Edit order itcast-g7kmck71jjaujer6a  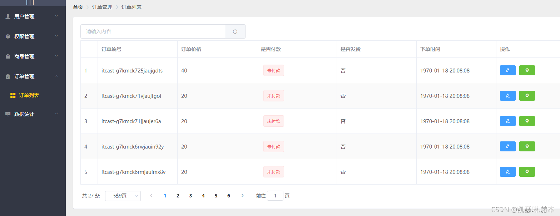pos(507,121)
